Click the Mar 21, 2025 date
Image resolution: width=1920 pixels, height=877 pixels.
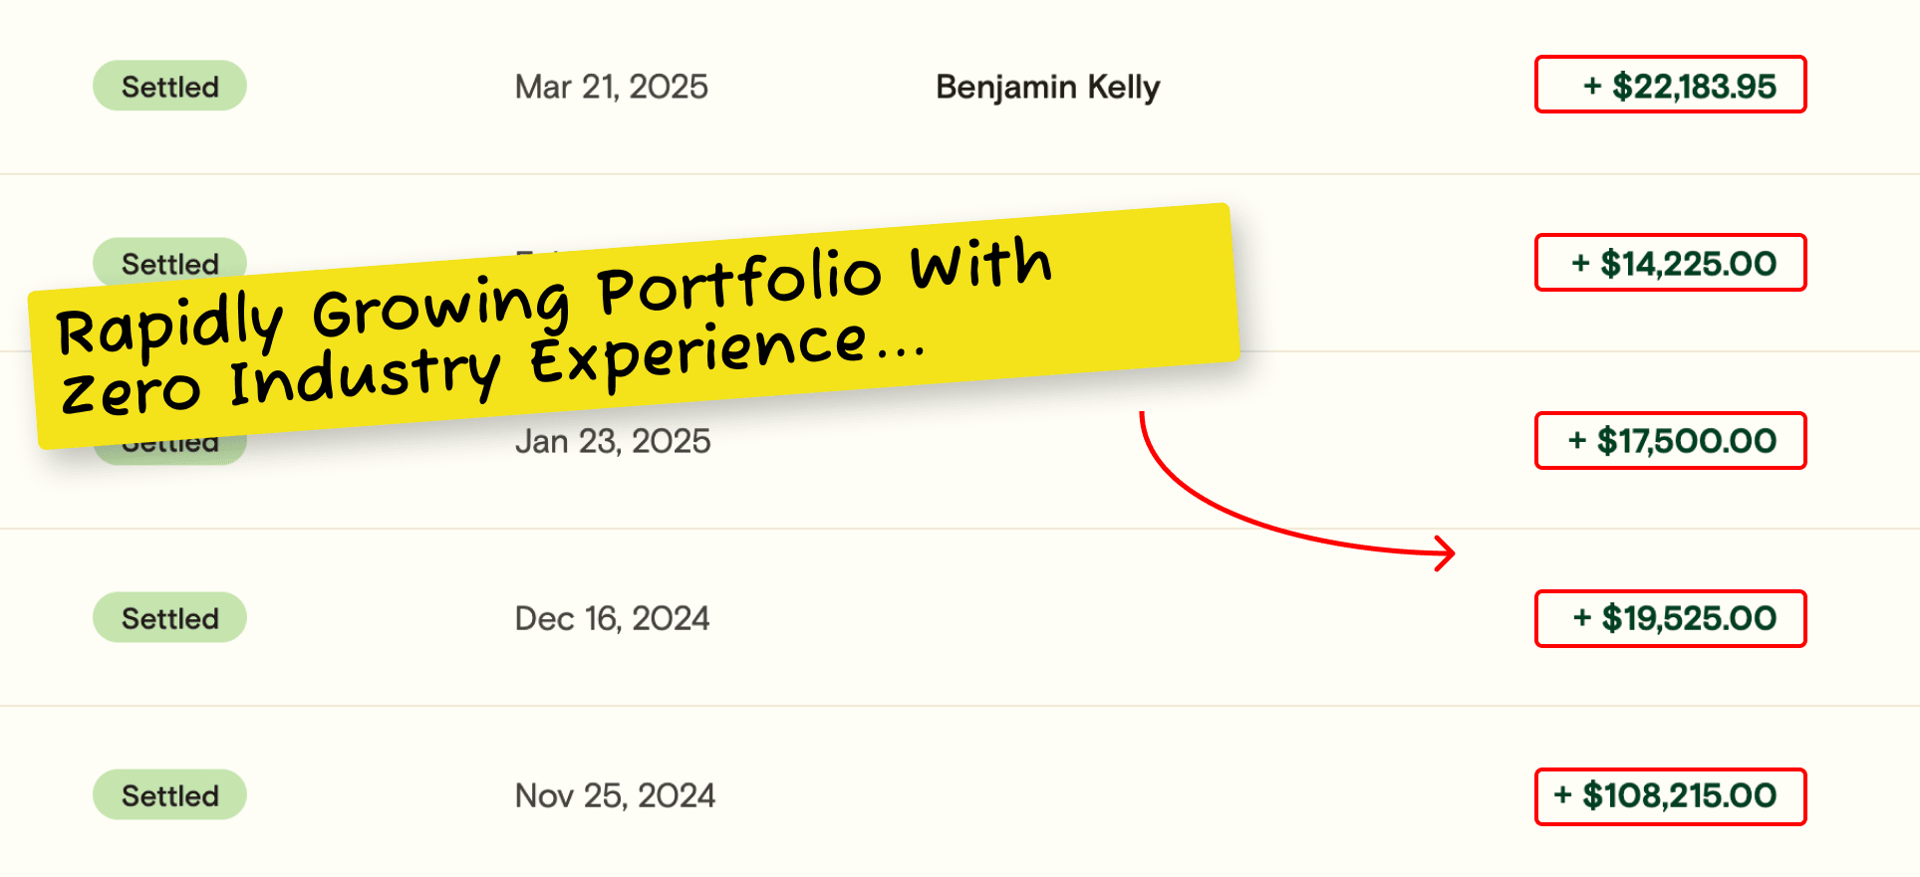[611, 88]
